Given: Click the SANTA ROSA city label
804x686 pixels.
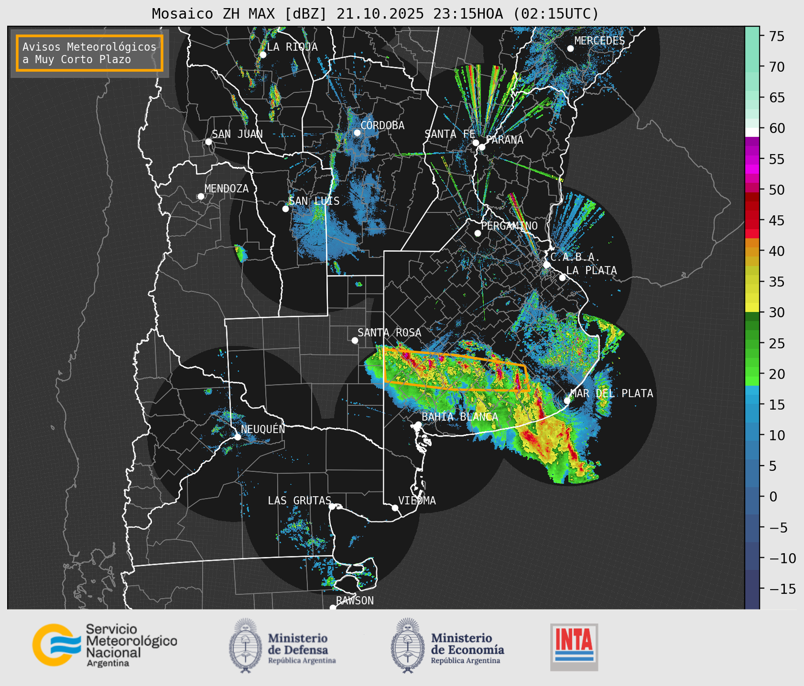Looking at the screenshot, I should [390, 333].
